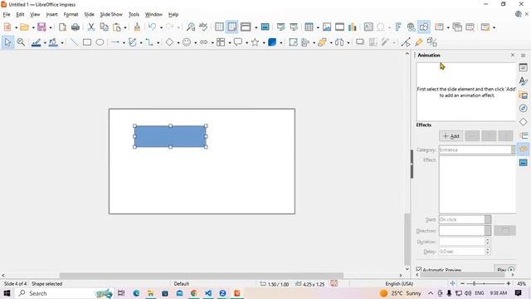
Task: Open the Direction dropdown
Action: 465,231
